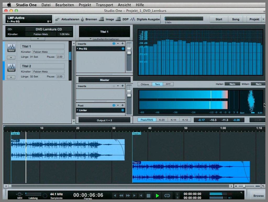Toggle Master Inserts power button
Viewport: 268px width, 202px height.
click(114, 86)
